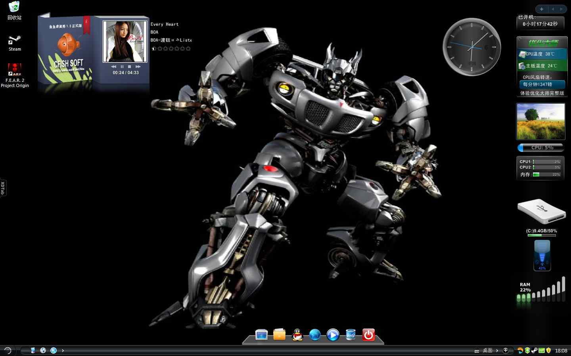Click the landscape slideshow picture gadget
The image size is (571, 356).
(x=540, y=121)
